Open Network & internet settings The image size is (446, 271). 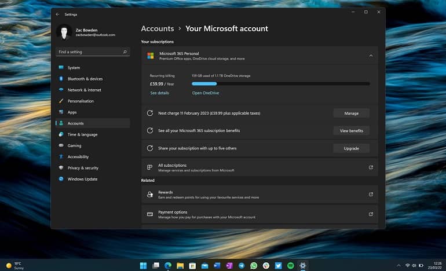(93, 90)
